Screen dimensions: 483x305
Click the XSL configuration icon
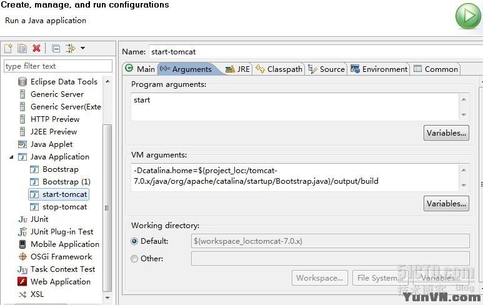22,294
